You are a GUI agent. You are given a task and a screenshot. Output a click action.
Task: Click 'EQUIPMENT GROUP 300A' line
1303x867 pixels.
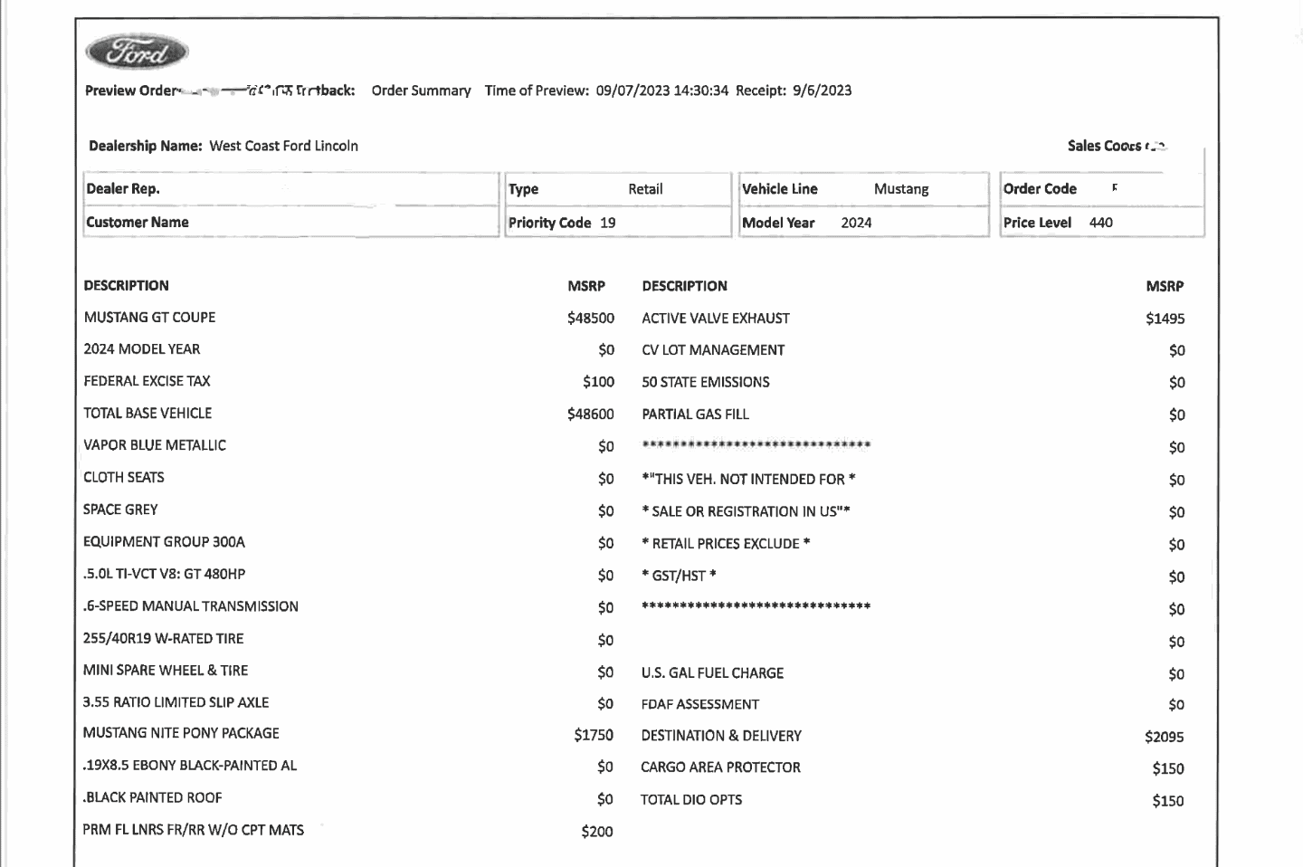pyautogui.click(x=164, y=542)
